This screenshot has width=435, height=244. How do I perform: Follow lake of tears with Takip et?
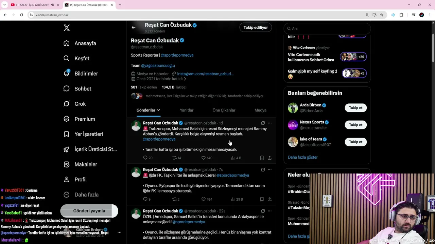(355, 142)
